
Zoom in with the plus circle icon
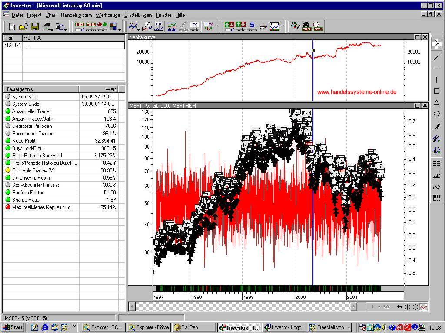pyautogui.click(x=408, y=307)
